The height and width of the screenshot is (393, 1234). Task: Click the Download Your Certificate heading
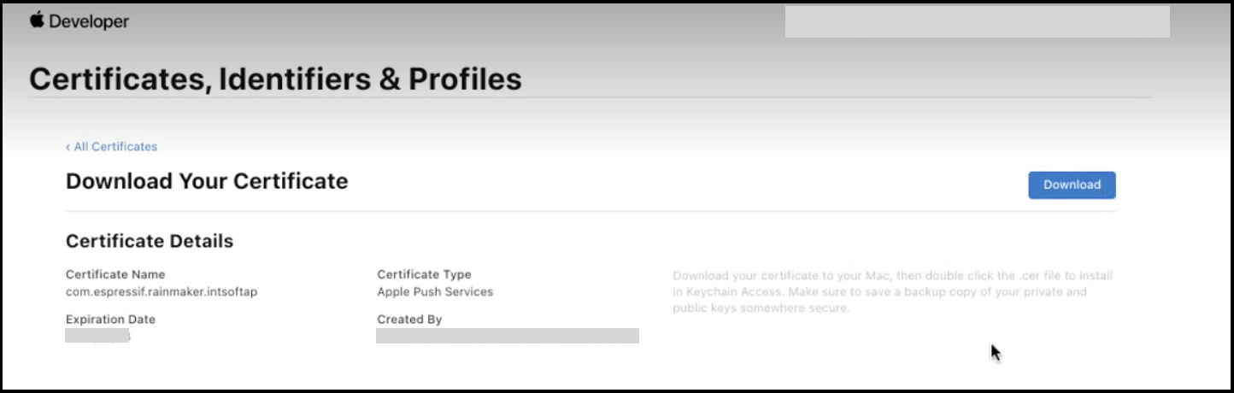click(207, 181)
